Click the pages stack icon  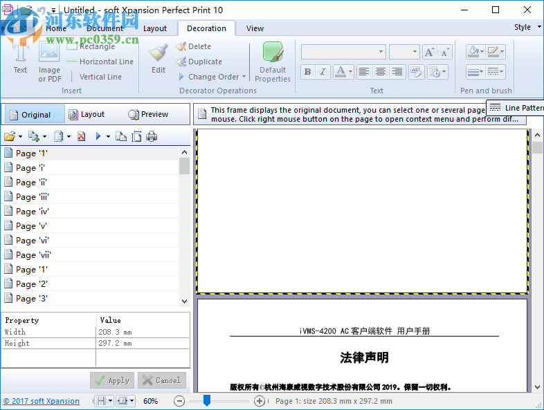(x=59, y=136)
